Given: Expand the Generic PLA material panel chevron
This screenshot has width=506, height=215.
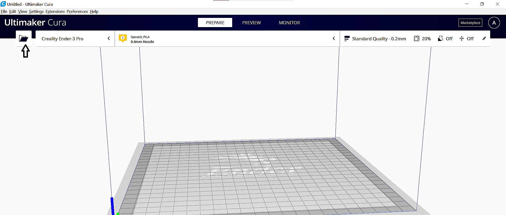Looking at the screenshot, I should coord(334,38).
